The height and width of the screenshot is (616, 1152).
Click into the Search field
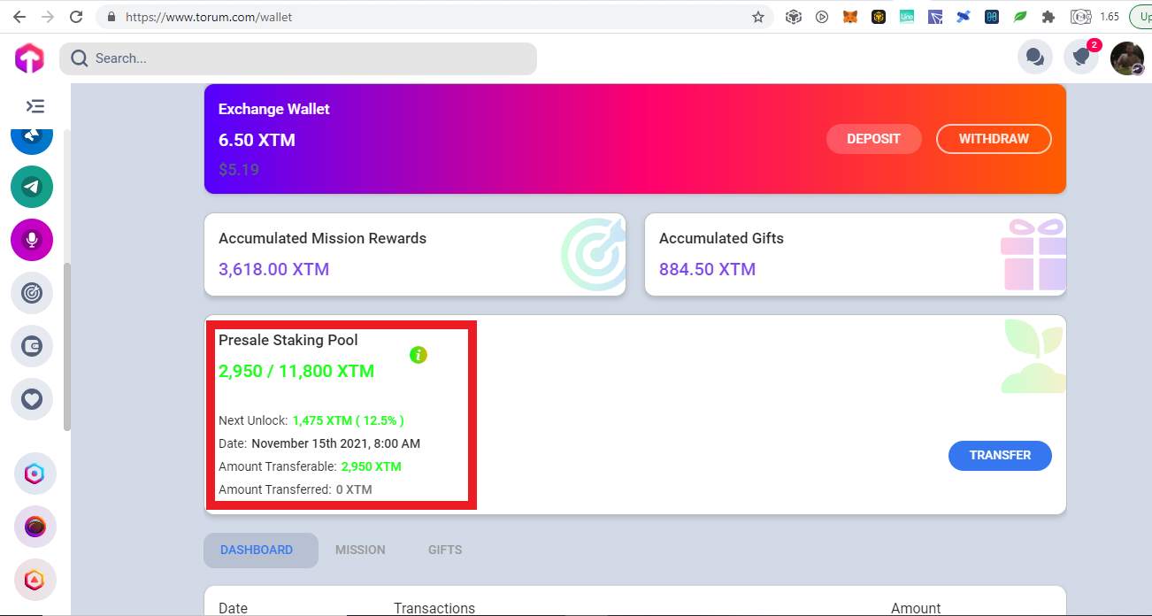pos(298,58)
